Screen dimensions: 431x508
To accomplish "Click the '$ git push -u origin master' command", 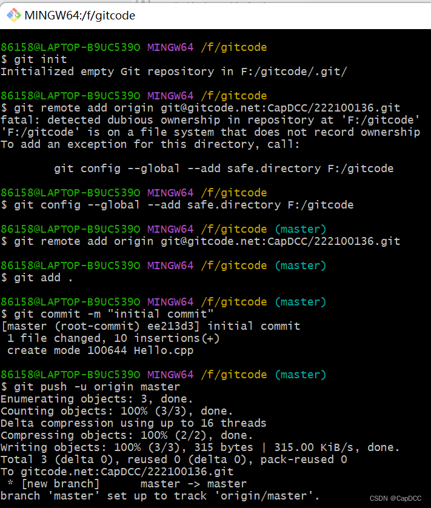I will [x=90, y=387].
